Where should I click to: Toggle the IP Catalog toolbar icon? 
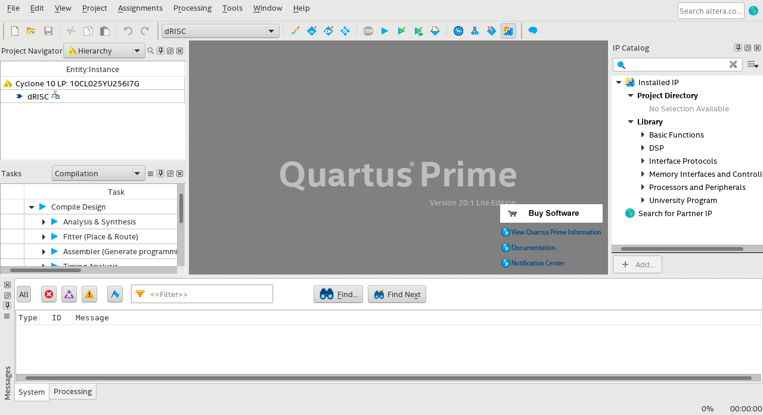(508, 31)
